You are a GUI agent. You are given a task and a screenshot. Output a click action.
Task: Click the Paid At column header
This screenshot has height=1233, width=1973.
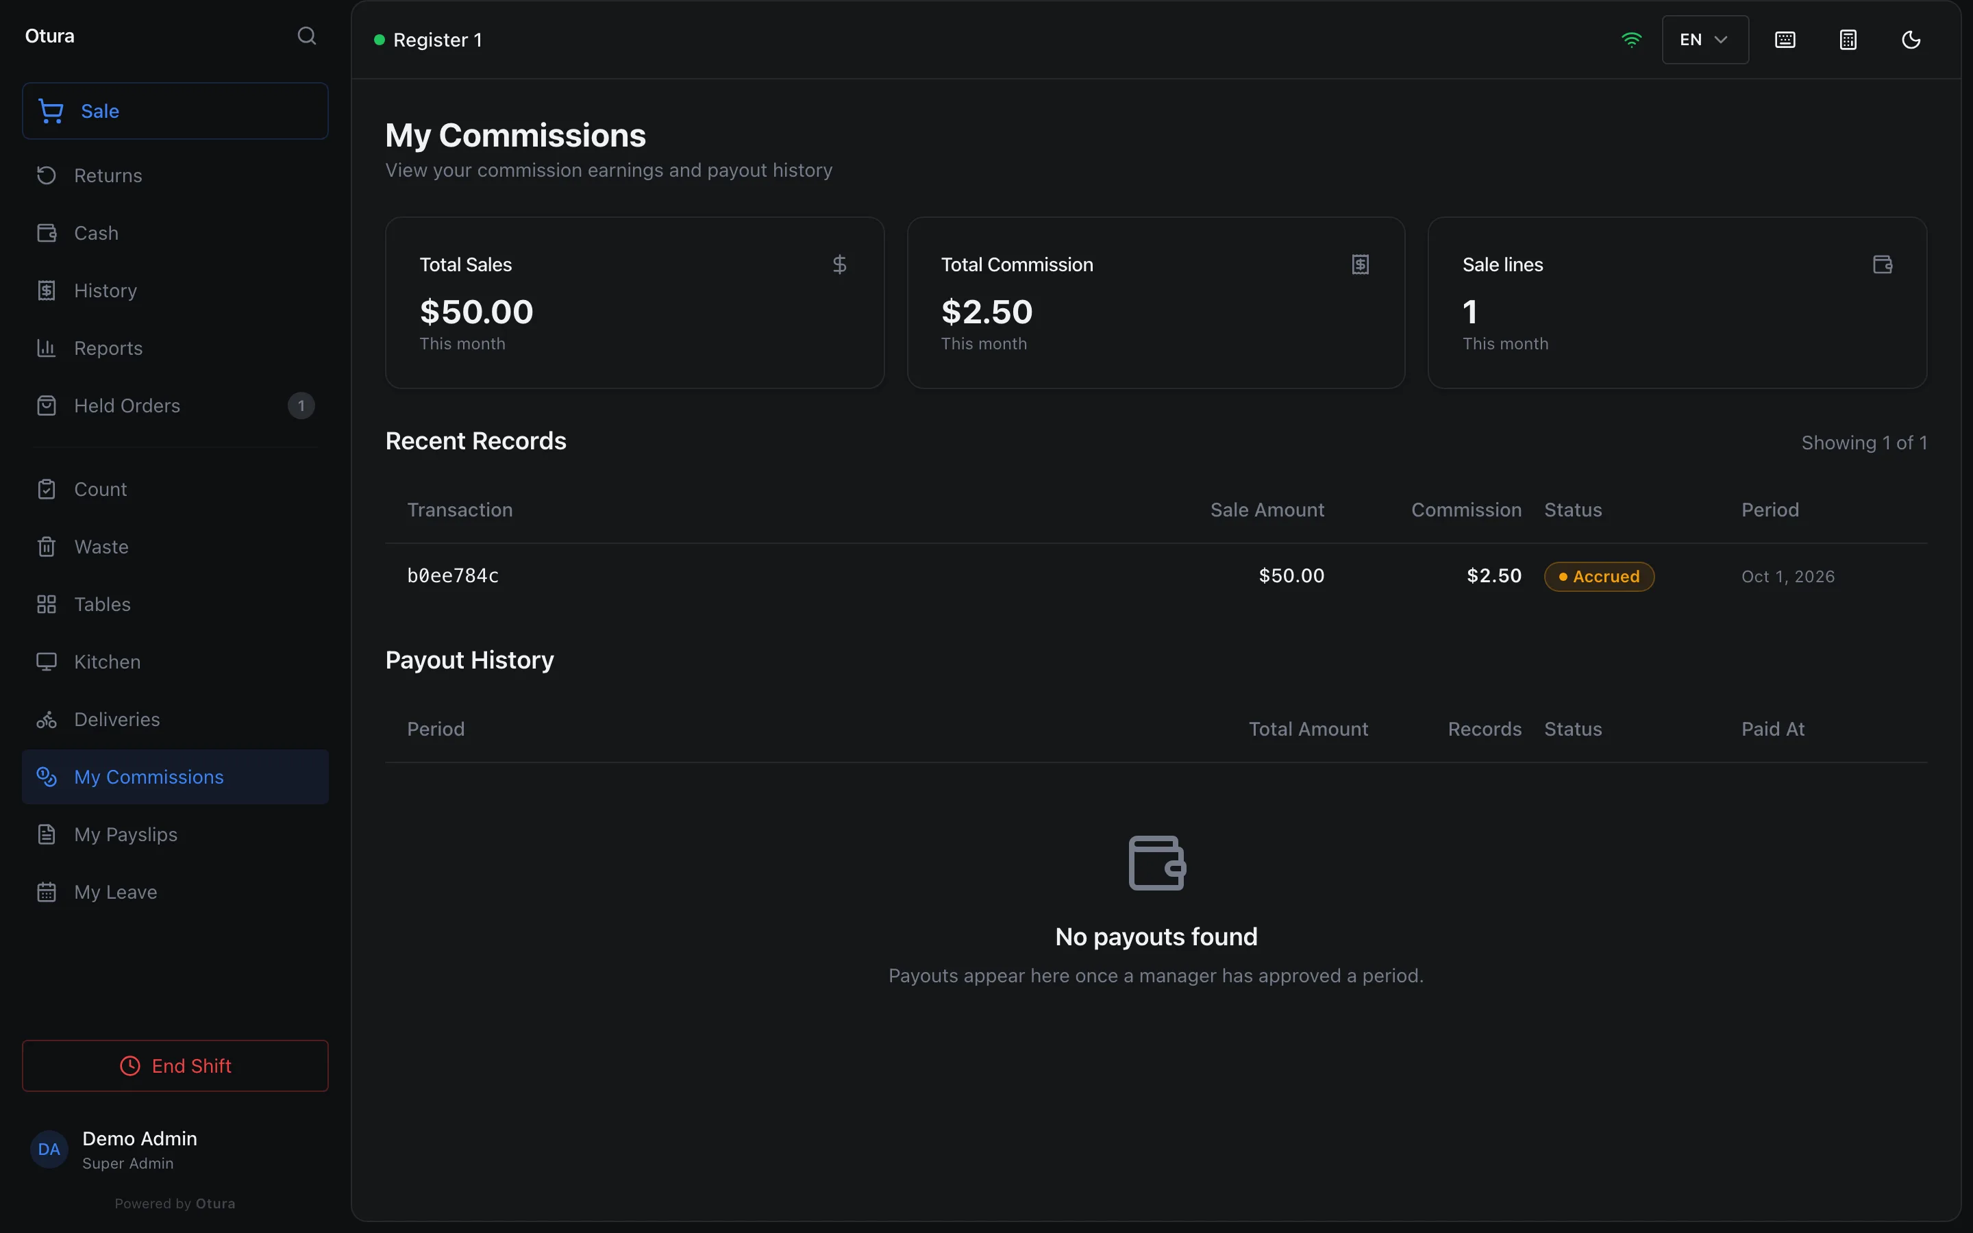[x=1772, y=729]
